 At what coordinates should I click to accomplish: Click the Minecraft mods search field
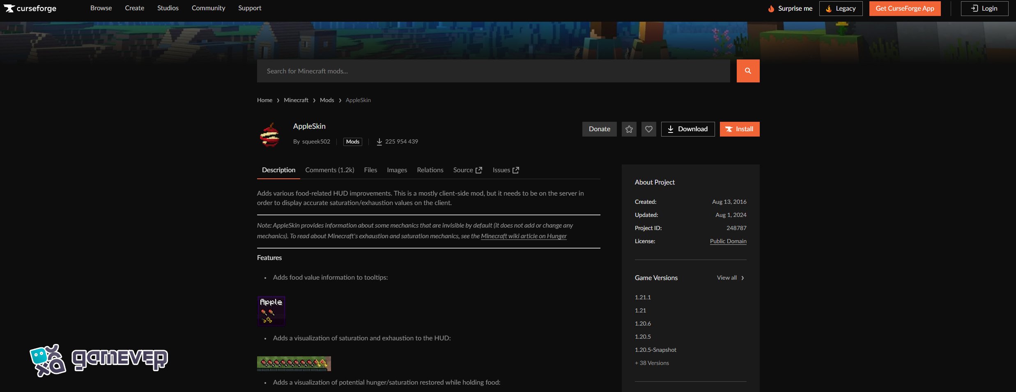[493, 71]
